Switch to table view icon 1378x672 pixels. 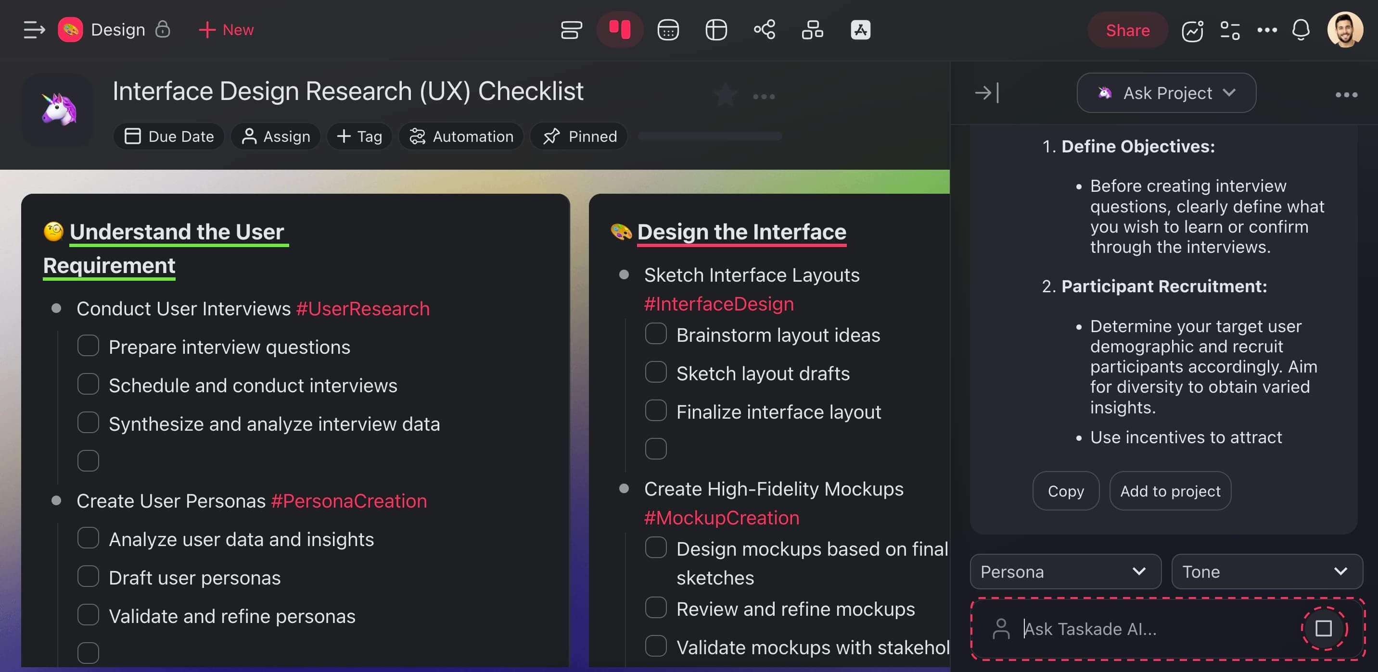point(716,30)
